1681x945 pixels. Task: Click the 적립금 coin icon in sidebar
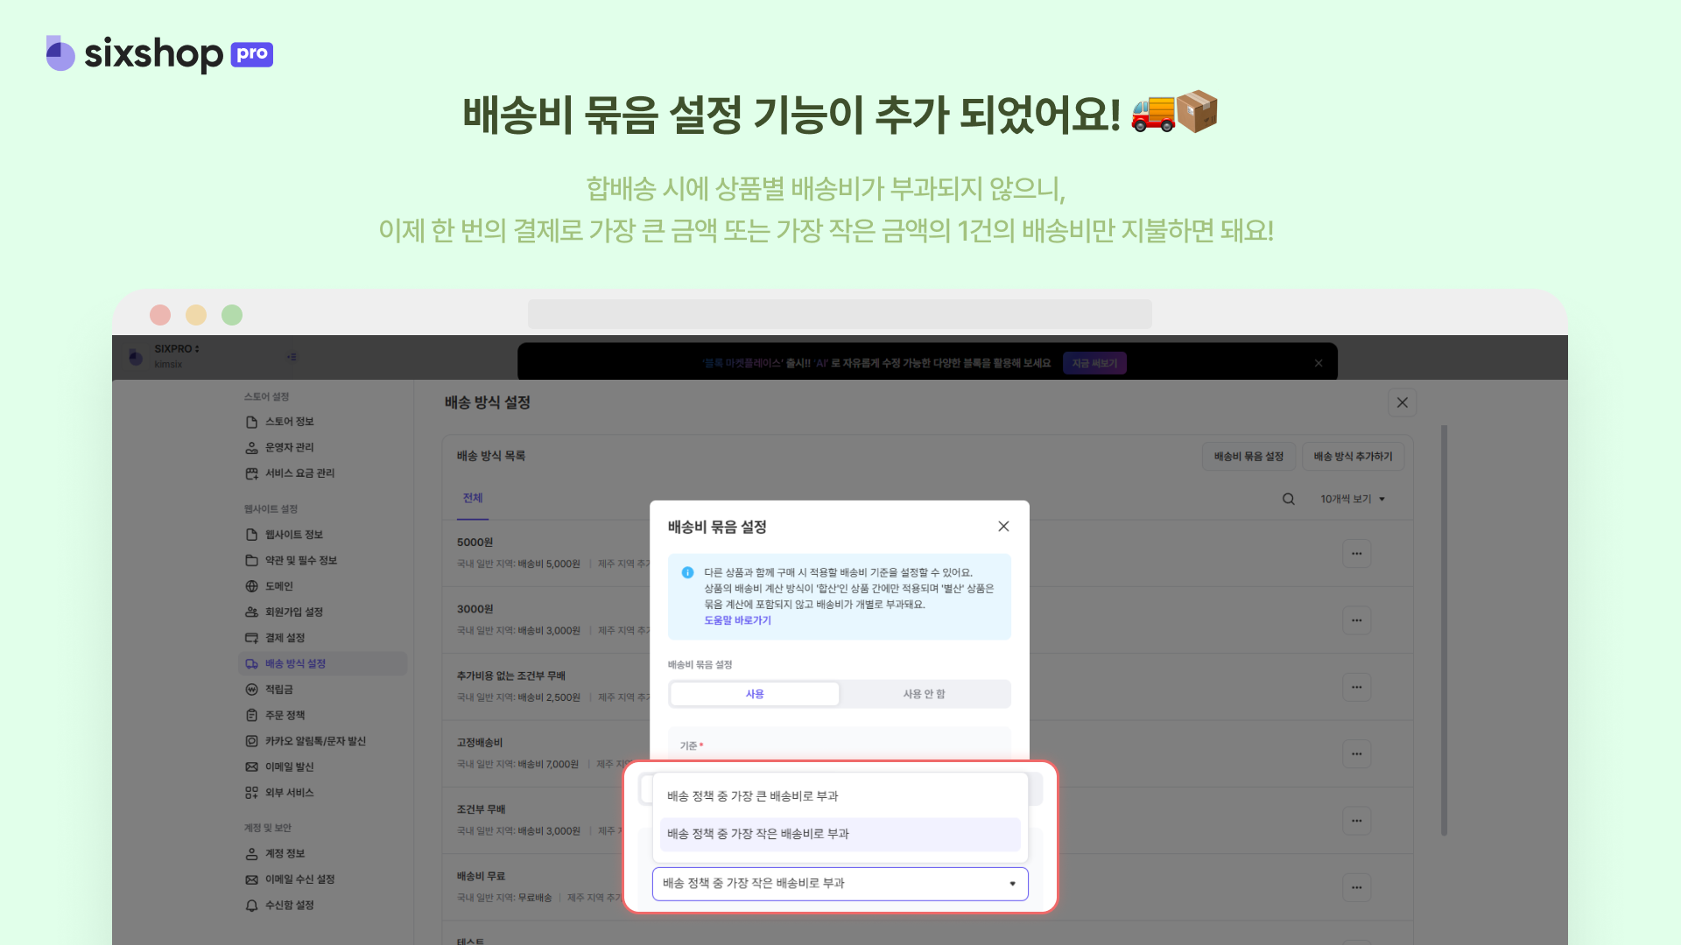pos(251,689)
